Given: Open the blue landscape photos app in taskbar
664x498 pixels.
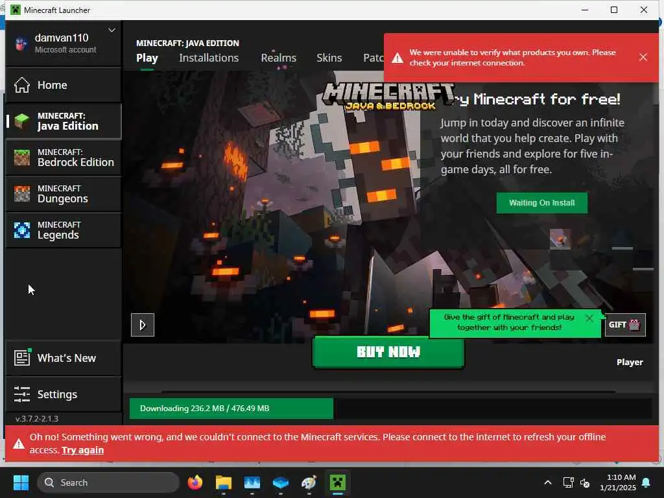Looking at the screenshot, I should (252, 482).
